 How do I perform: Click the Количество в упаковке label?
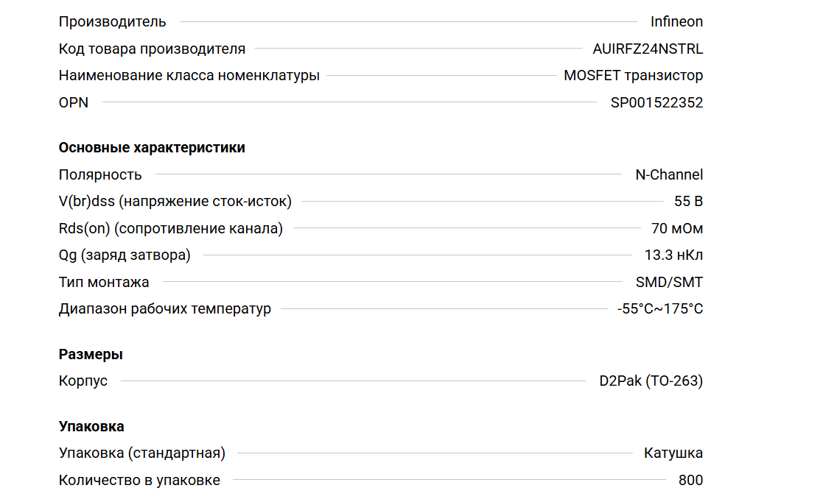click(x=139, y=481)
